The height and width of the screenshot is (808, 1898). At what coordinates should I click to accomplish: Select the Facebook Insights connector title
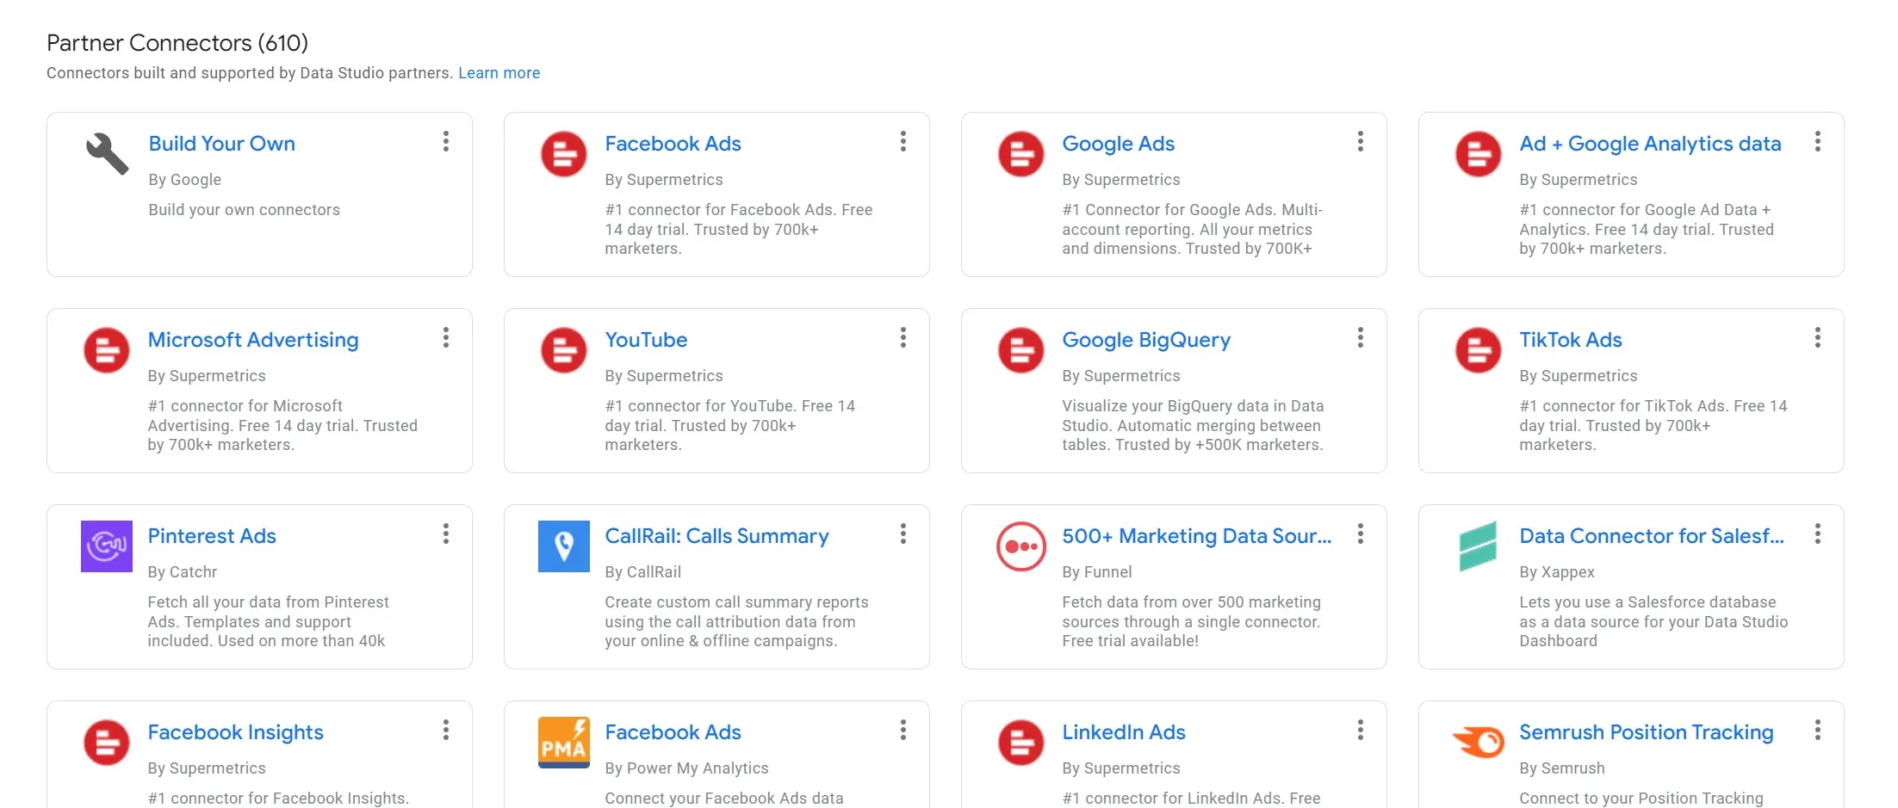point(235,732)
